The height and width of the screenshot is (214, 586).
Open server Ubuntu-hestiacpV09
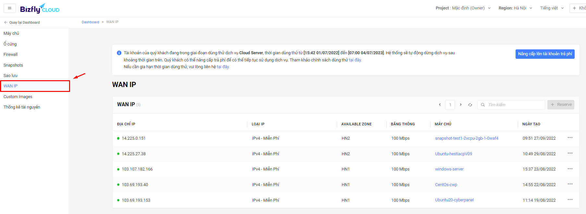pos(454,154)
